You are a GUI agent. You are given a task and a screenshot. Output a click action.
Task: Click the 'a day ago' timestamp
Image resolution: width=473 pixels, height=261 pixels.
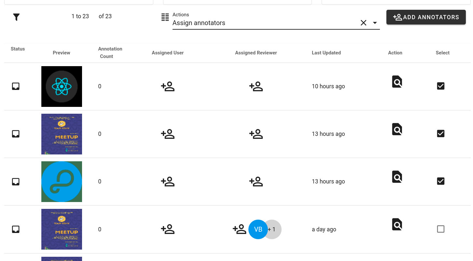pyautogui.click(x=324, y=229)
